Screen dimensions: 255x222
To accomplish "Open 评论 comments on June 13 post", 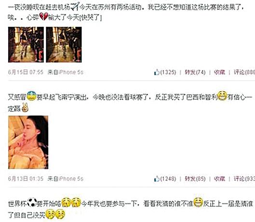I will pyautogui.click(x=244, y=179).
